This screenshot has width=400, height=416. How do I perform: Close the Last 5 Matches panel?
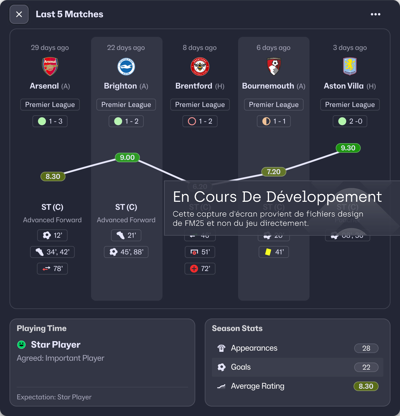tap(19, 14)
